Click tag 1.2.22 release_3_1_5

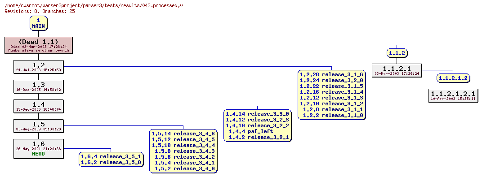[332, 86]
